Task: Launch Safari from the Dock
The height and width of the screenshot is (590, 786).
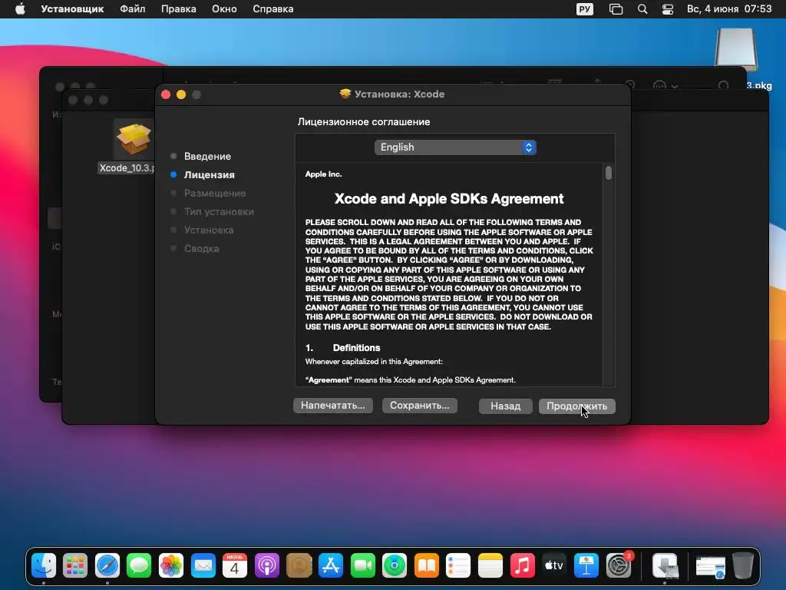Action: [x=107, y=565]
